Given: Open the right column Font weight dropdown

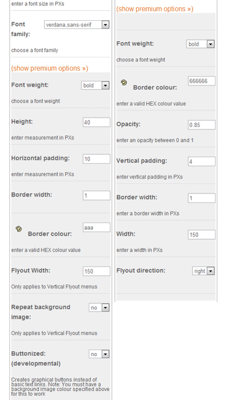Looking at the screenshot, I should point(200,44).
